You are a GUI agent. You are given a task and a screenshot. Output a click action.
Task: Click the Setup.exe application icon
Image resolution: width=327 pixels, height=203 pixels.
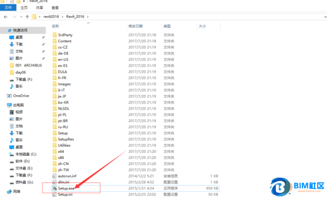pos(55,188)
